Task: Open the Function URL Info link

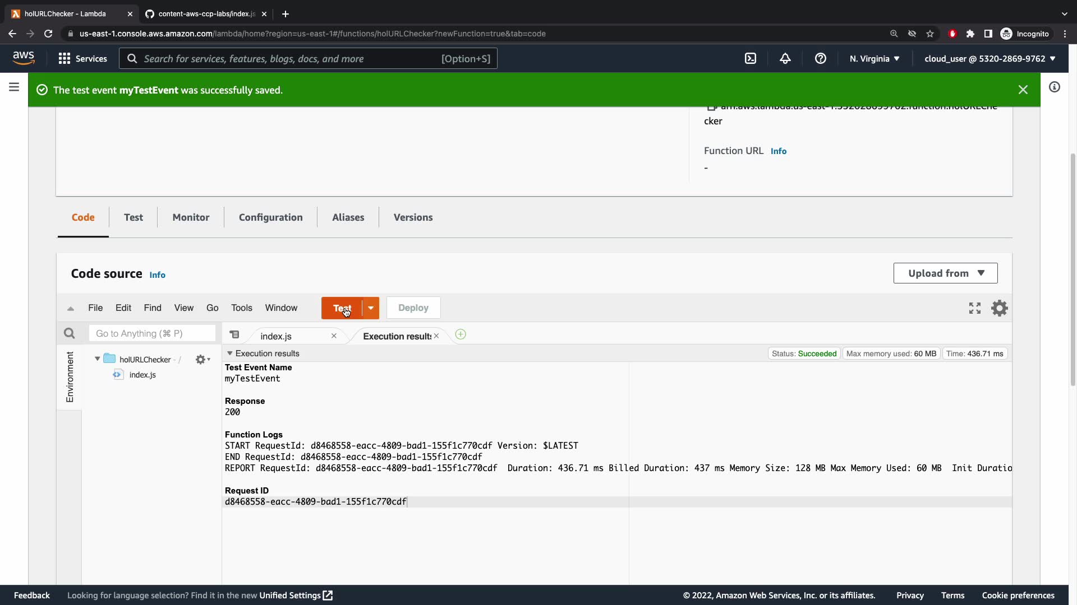Action: [x=778, y=151]
